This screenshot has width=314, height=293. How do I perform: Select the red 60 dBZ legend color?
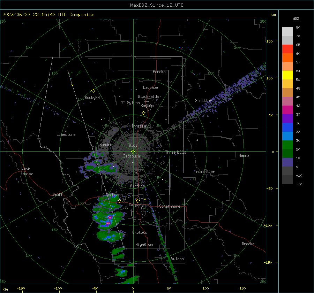(x=287, y=49)
